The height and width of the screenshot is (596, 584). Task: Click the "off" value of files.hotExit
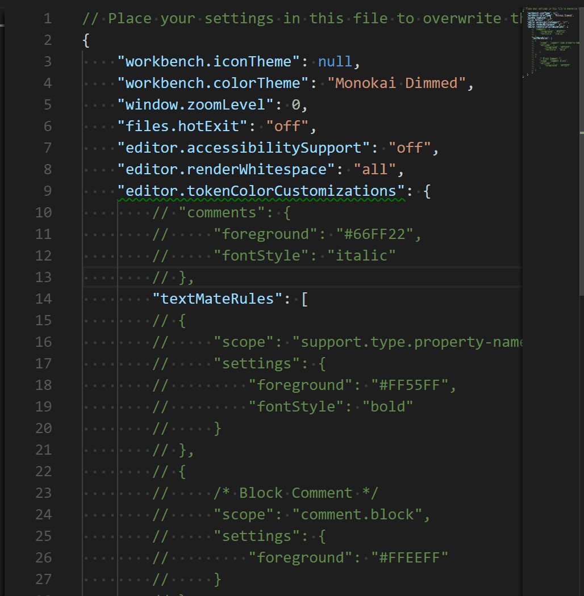pyautogui.click(x=287, y=127)
